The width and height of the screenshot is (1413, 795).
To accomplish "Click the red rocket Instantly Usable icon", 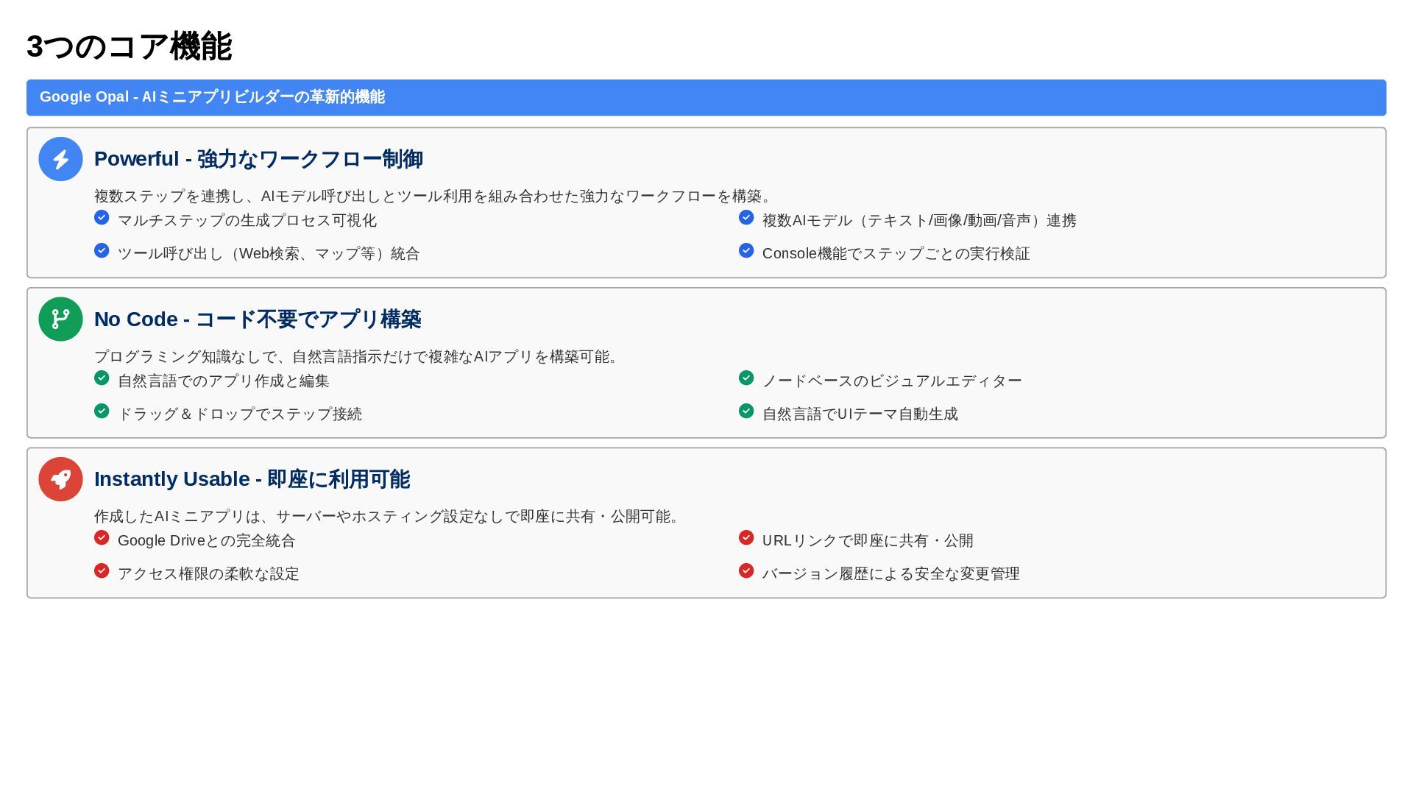I will (60, 479).
